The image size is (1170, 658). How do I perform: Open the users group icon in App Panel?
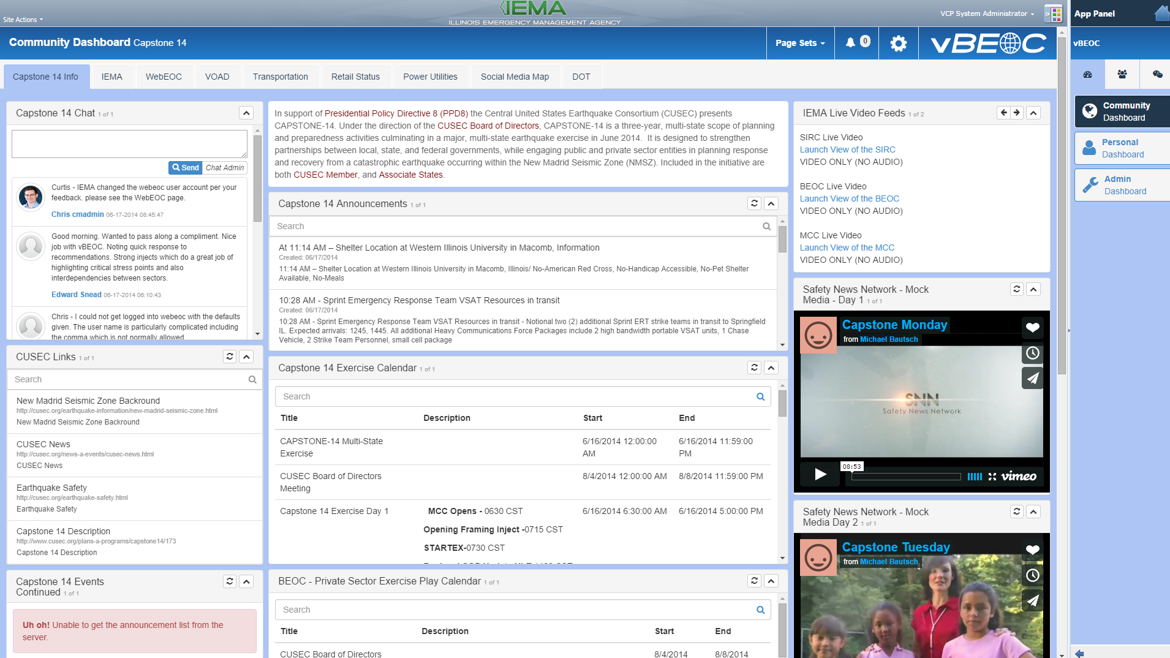coord(1122,74)
